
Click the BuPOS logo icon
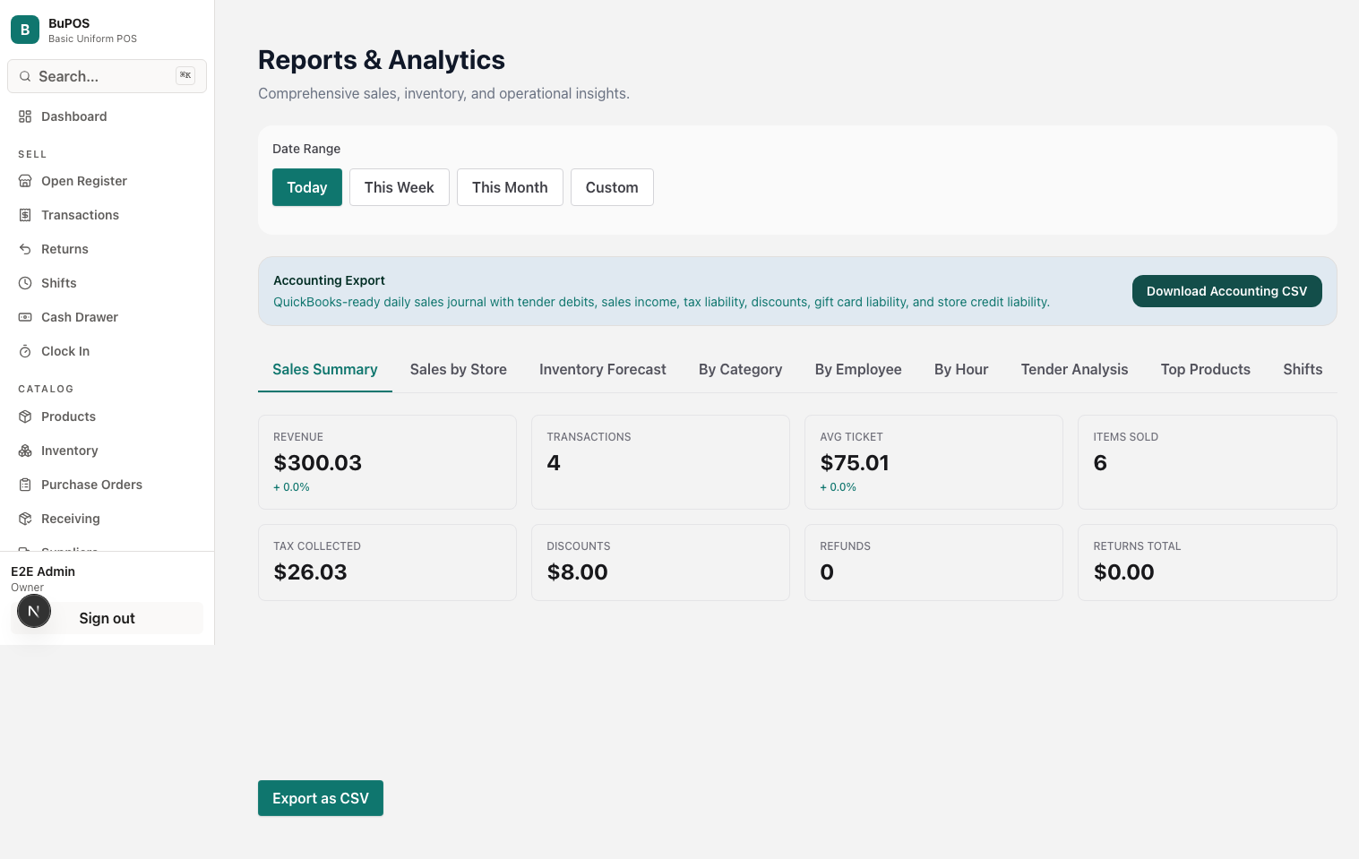(25, 30)
